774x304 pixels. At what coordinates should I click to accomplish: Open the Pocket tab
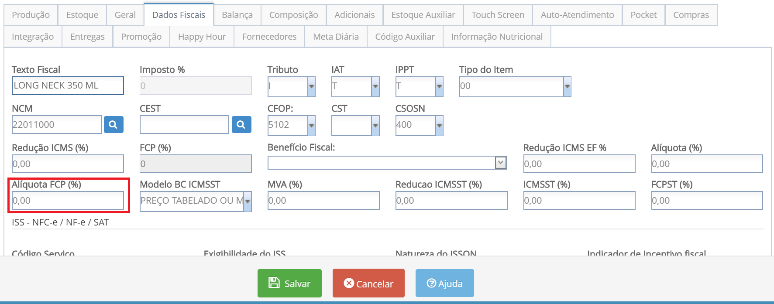[644, 15]
